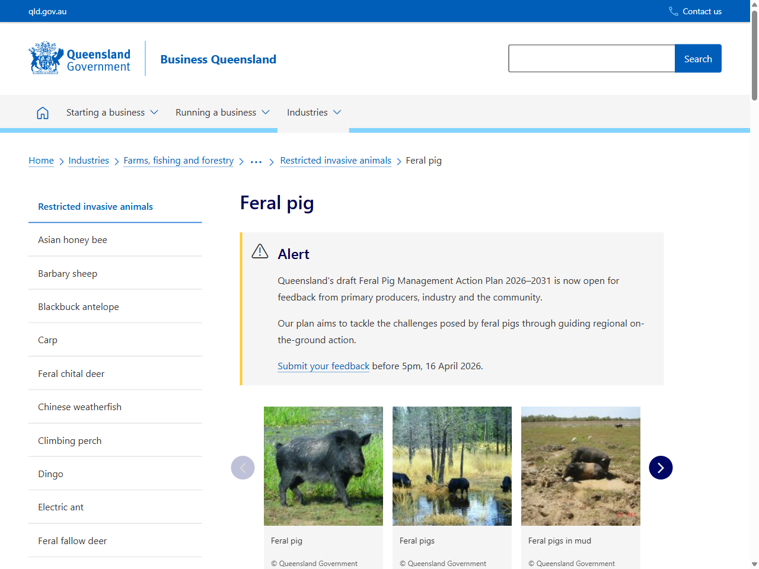759x569 pixels.
Task: Click the right arrow to see next pig images
Action: click(x=661, y=468)
